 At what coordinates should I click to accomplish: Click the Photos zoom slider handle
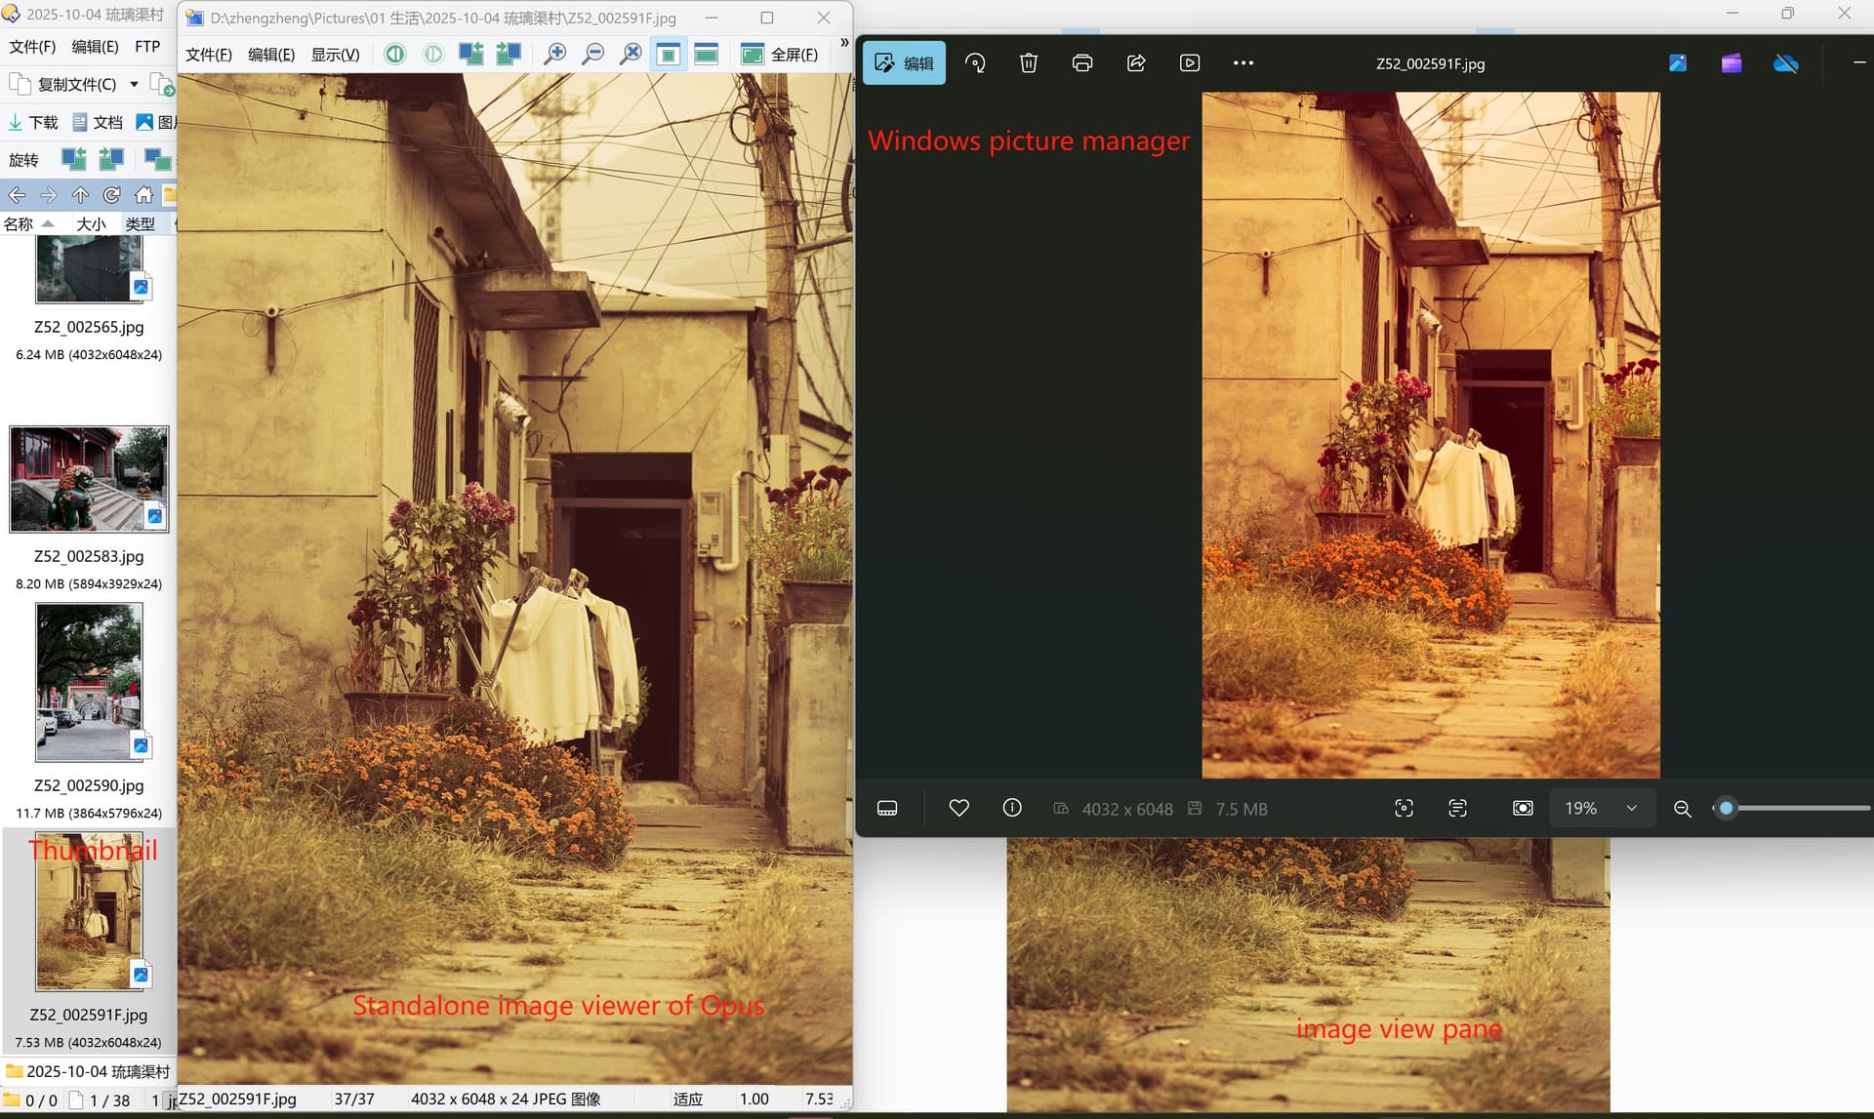click(x=1726, y=808)
